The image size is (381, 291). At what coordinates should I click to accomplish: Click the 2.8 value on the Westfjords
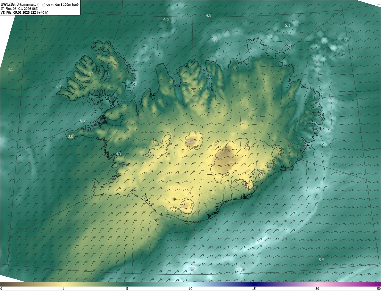pos(91,74)
